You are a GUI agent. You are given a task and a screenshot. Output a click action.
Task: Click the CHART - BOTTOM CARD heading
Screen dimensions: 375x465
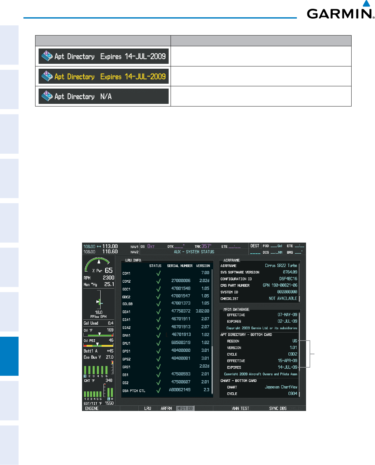point(239,381)
